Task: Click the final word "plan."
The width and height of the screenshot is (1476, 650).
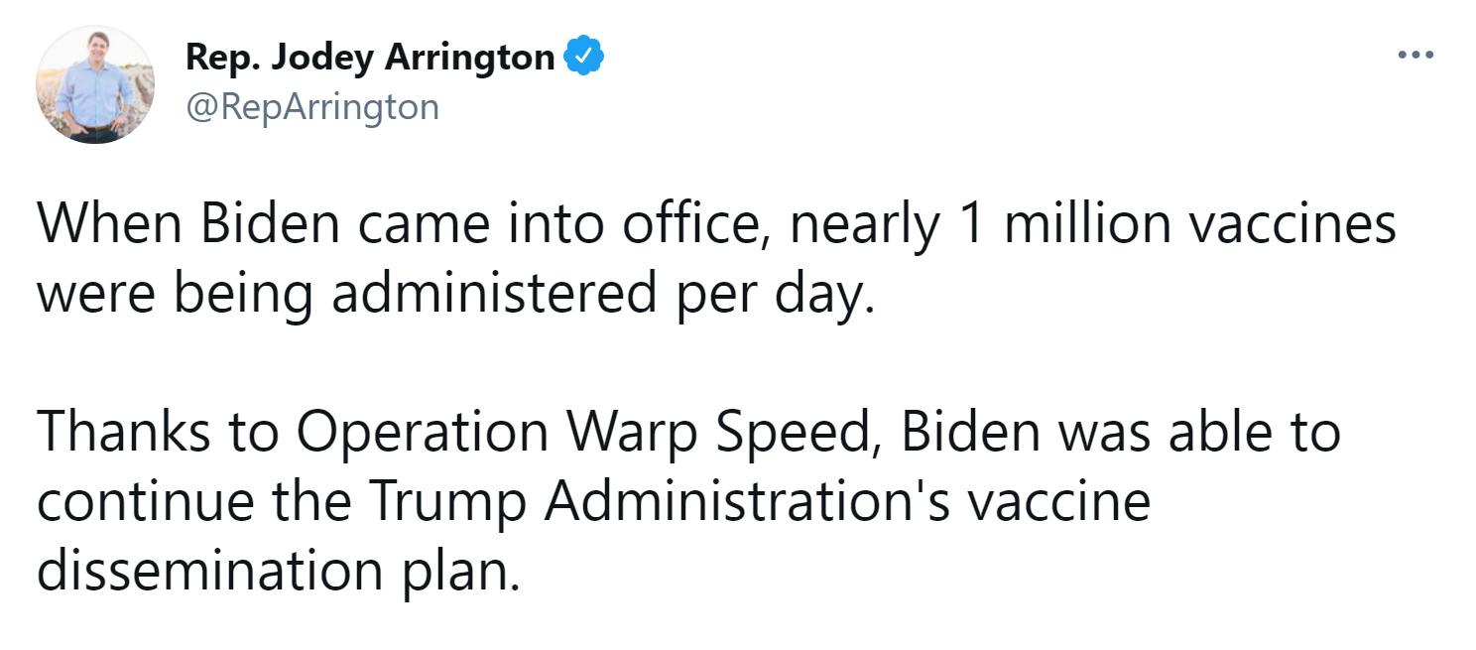Action: [x=462, y=570]
